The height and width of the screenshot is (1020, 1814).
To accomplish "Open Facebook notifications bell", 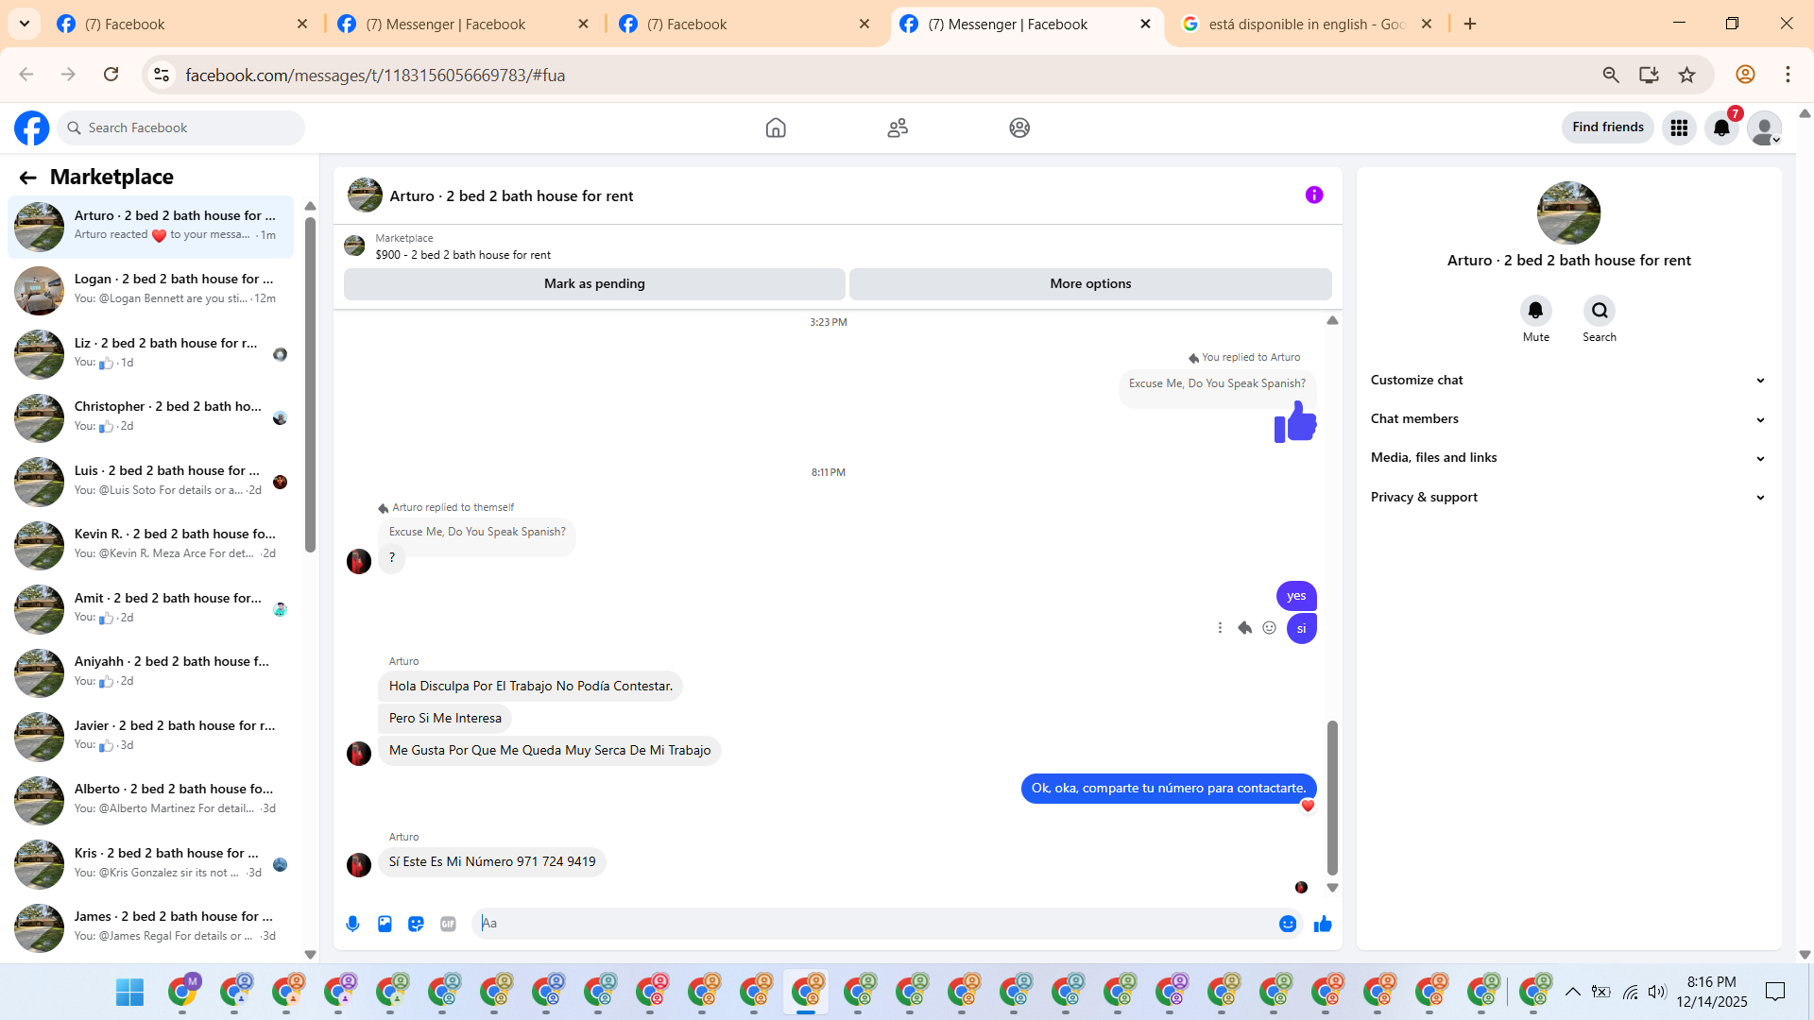I will click(x=1721, y=127).
